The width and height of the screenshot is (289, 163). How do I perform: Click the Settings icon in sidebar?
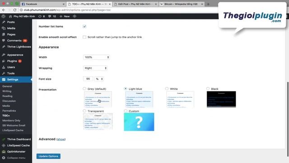[x=4, y=80]
